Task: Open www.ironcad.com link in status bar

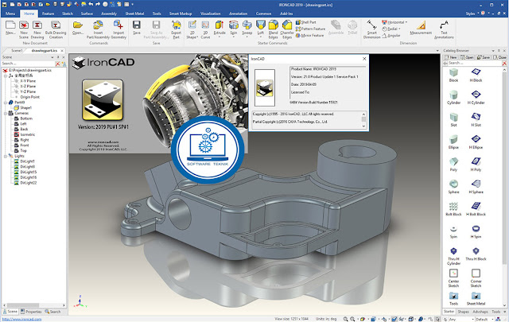Action: [22, 320]
